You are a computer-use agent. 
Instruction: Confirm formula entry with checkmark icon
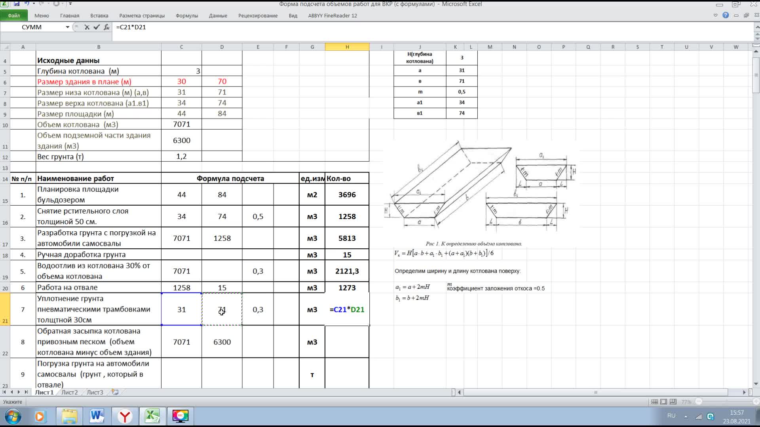[x=97, y=27]
